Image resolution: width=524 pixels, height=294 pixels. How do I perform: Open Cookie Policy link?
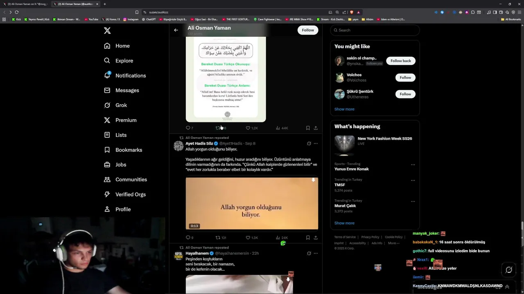point(394,237)
